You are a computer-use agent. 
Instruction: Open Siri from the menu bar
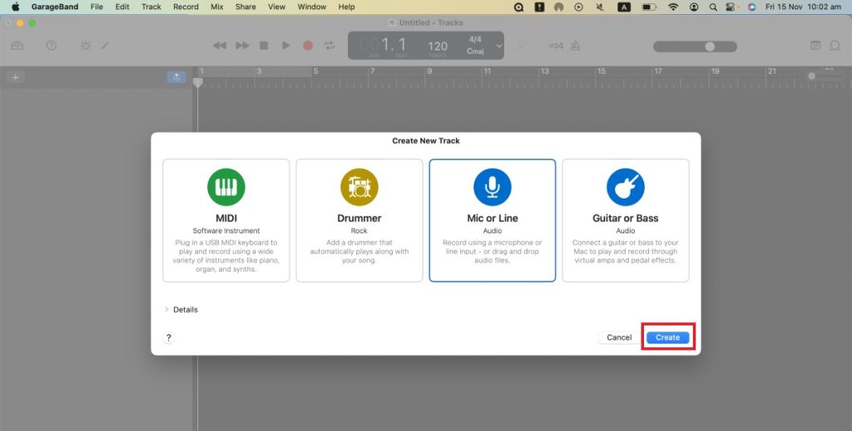pyautogui.click(x=751, y=7)
